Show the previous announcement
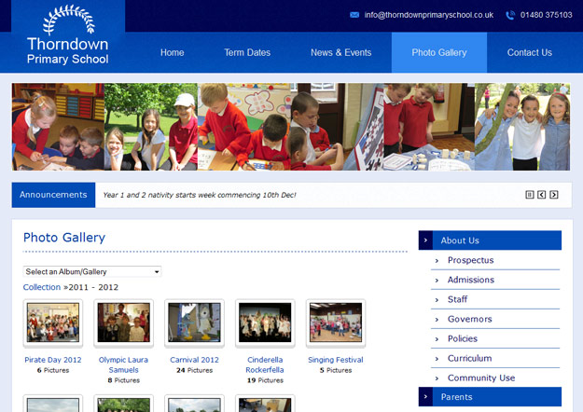 [x=541, y=195]
